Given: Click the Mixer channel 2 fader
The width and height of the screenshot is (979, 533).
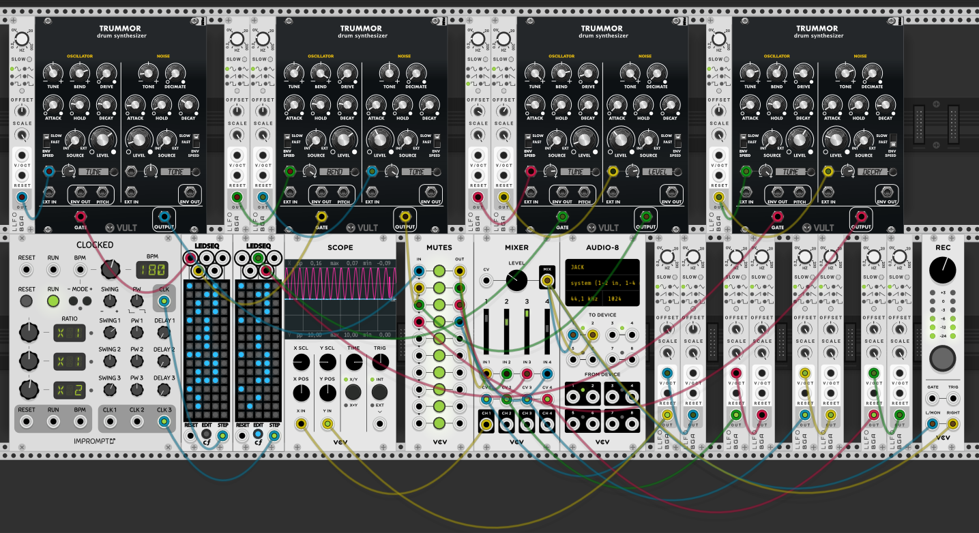Looking at the screenshot, I should click(507, 333).
